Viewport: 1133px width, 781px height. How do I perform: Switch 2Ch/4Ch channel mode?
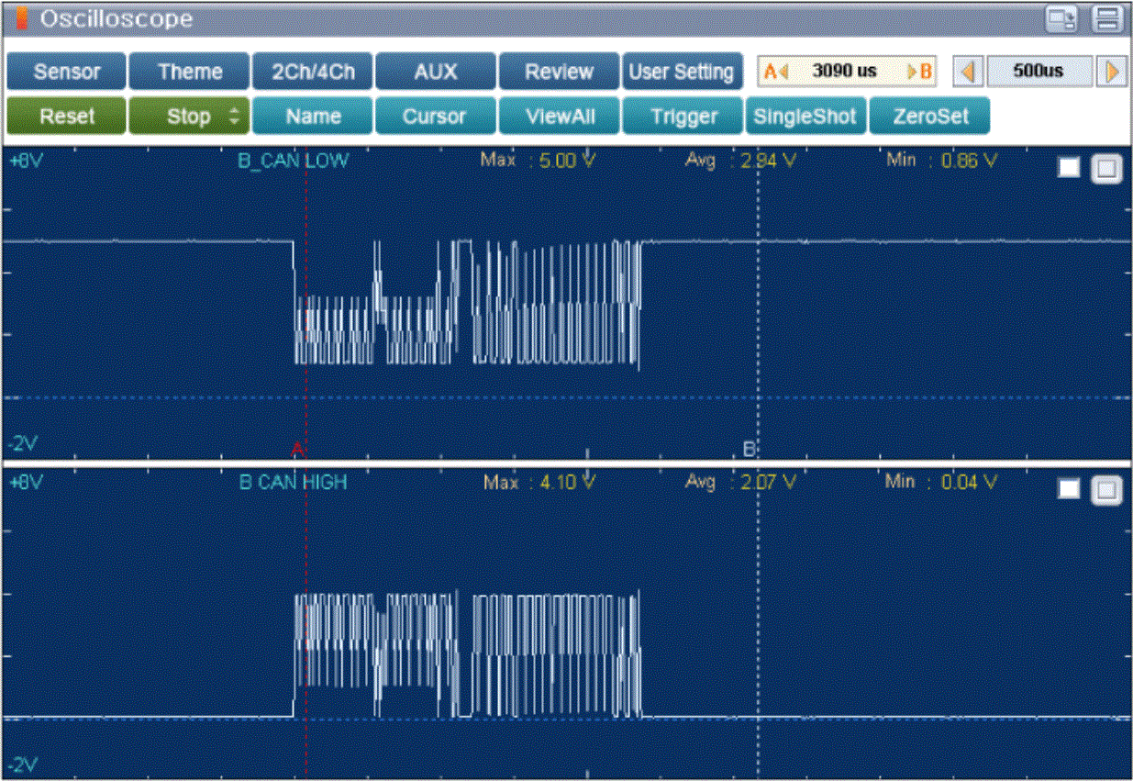[x=313, y=72]
